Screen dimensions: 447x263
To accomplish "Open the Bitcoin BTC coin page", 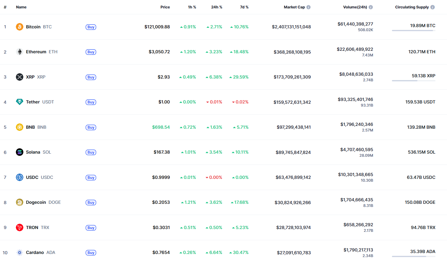I will point(39,27).
